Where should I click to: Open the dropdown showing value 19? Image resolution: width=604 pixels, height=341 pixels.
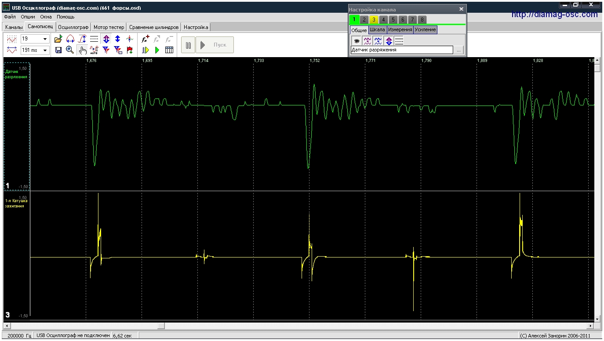[x=45, y=39]
